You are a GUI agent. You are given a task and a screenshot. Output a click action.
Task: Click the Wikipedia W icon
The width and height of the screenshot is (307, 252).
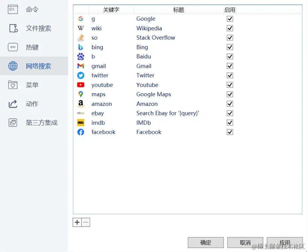(81, 28)
